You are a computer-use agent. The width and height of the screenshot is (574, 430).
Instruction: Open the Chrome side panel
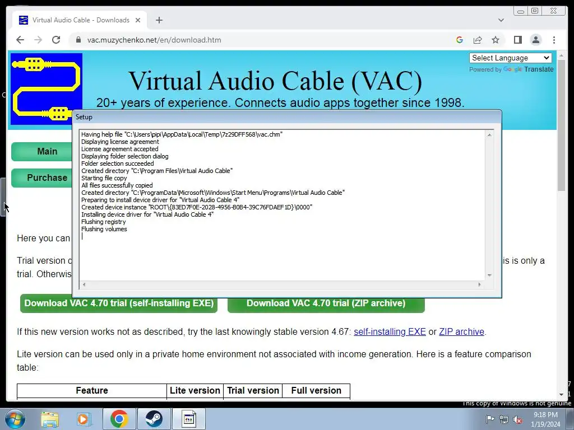[x=517, y=40]
